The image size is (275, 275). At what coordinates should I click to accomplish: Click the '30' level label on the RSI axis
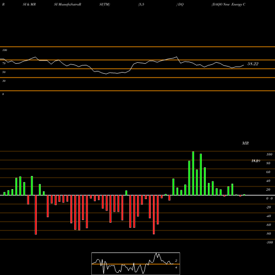4,81
